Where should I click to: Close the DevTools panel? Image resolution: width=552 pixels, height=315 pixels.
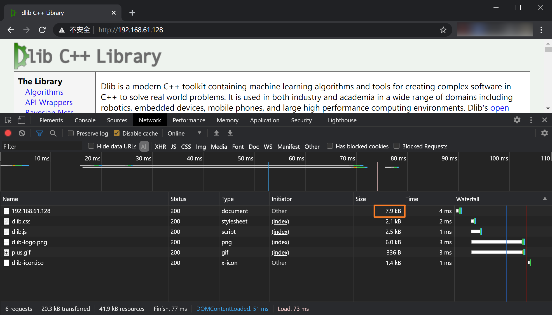(544, 120)
